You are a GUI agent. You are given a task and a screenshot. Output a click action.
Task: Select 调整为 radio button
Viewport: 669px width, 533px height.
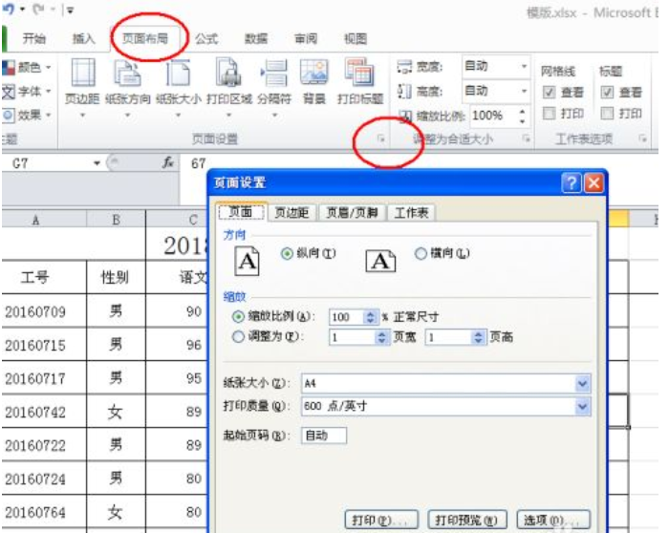[x=238, y=337]
